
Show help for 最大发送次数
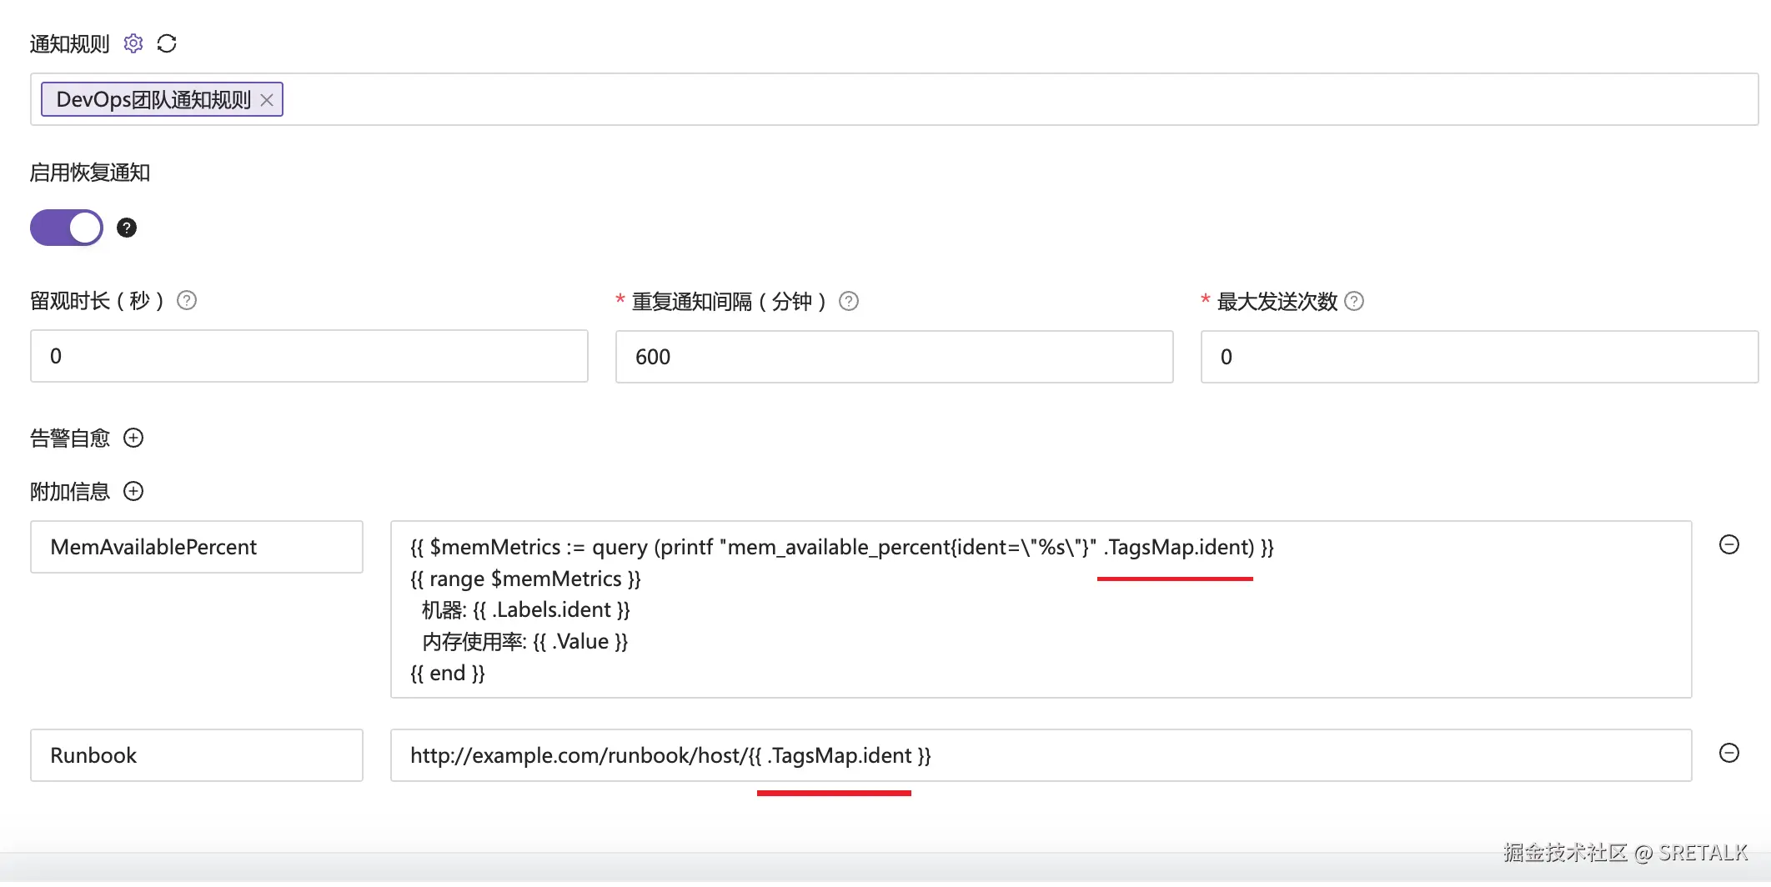[x=1355, y=301]
